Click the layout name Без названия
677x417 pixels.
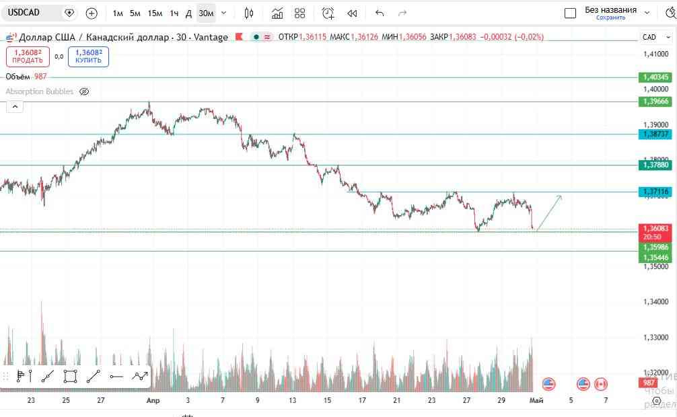610,10
